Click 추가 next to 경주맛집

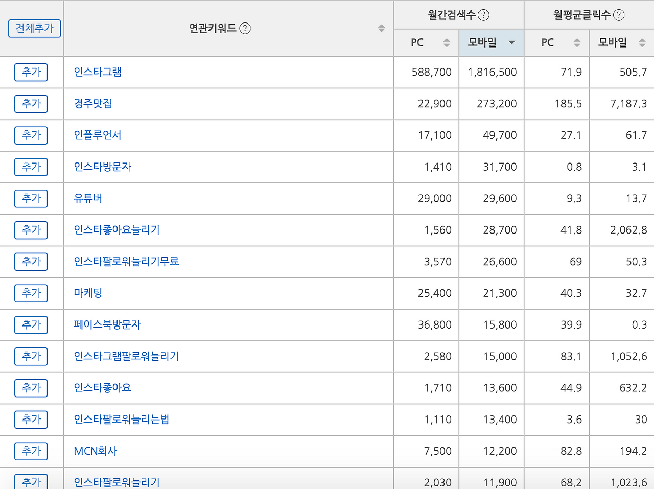(x=31, y=104)
